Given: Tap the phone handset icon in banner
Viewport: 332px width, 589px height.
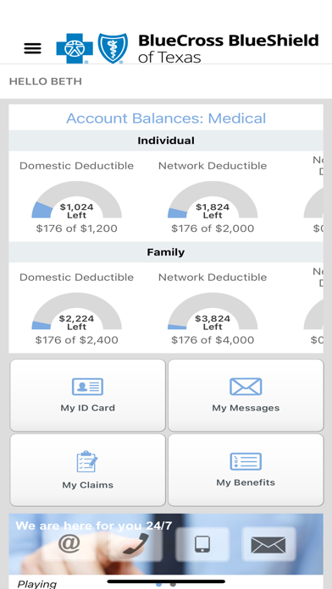Looking at the screenshot, I should point(136,544).
